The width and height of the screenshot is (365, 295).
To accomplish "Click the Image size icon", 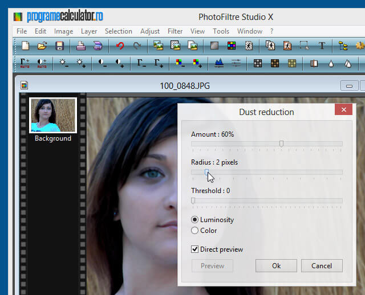I will [x=158, y=46].
